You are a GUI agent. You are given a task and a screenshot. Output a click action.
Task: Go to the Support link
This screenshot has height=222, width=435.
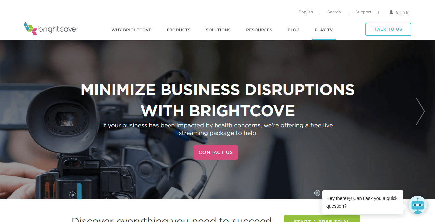(x=363, y=12)
